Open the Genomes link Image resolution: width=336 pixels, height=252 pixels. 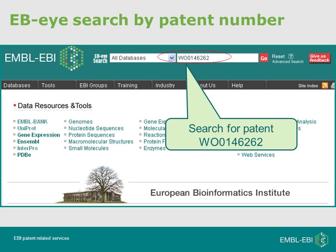click(x=80, y=122)
